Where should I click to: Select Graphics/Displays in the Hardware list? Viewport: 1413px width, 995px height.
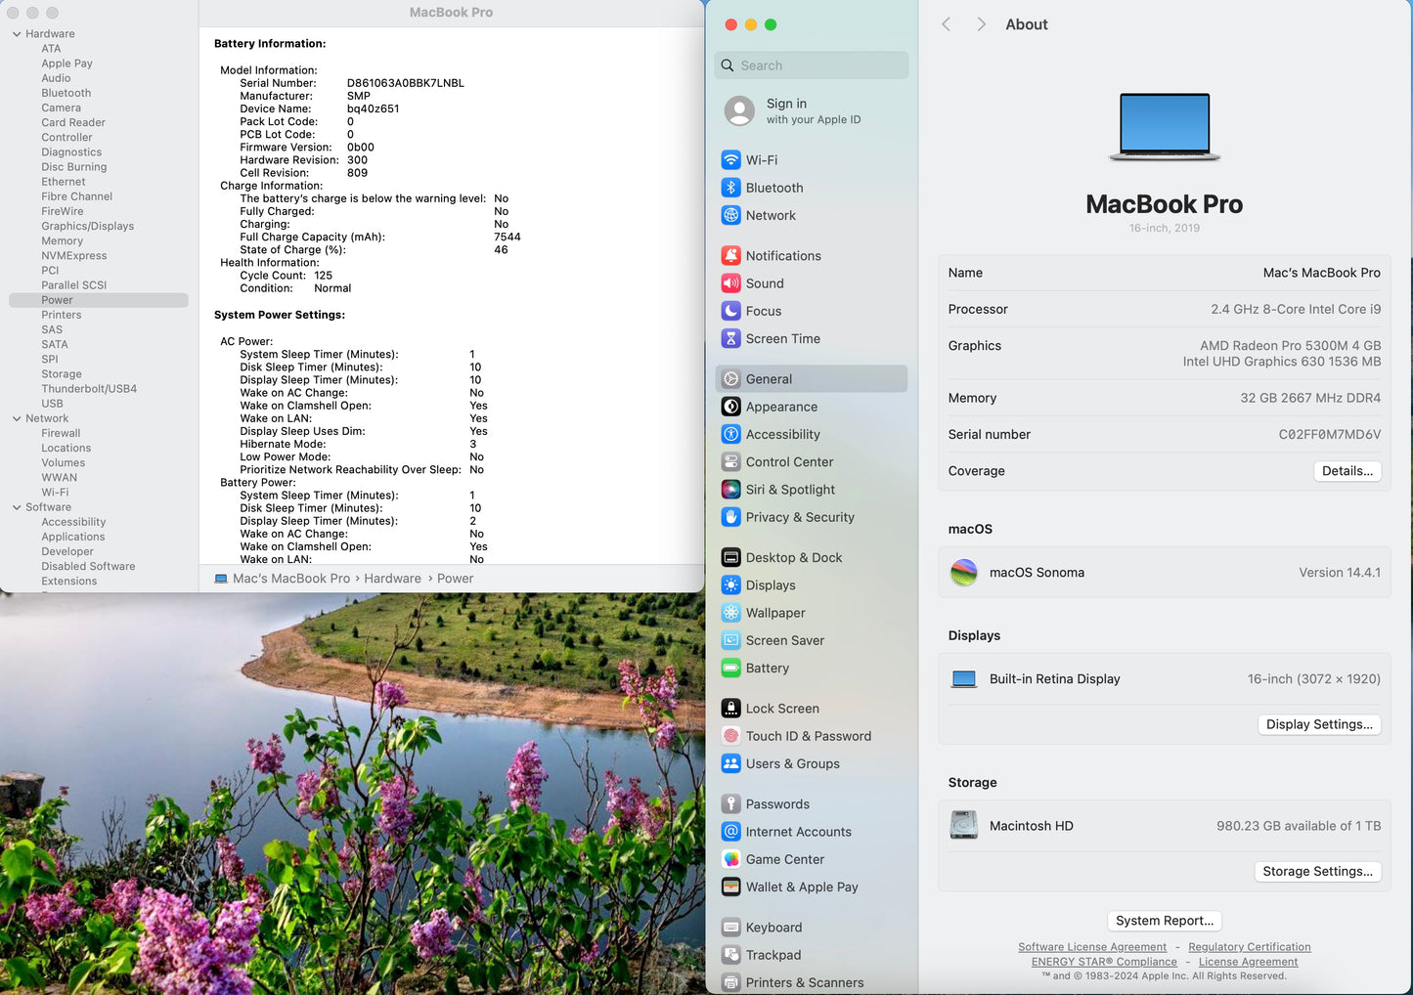click(87, 226)
